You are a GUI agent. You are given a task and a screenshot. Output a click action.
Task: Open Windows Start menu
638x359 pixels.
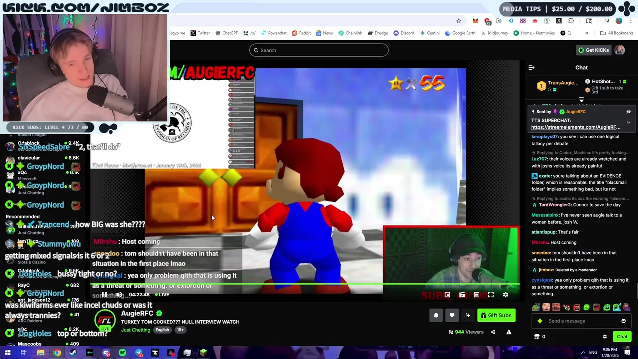[x=7, y=353]
